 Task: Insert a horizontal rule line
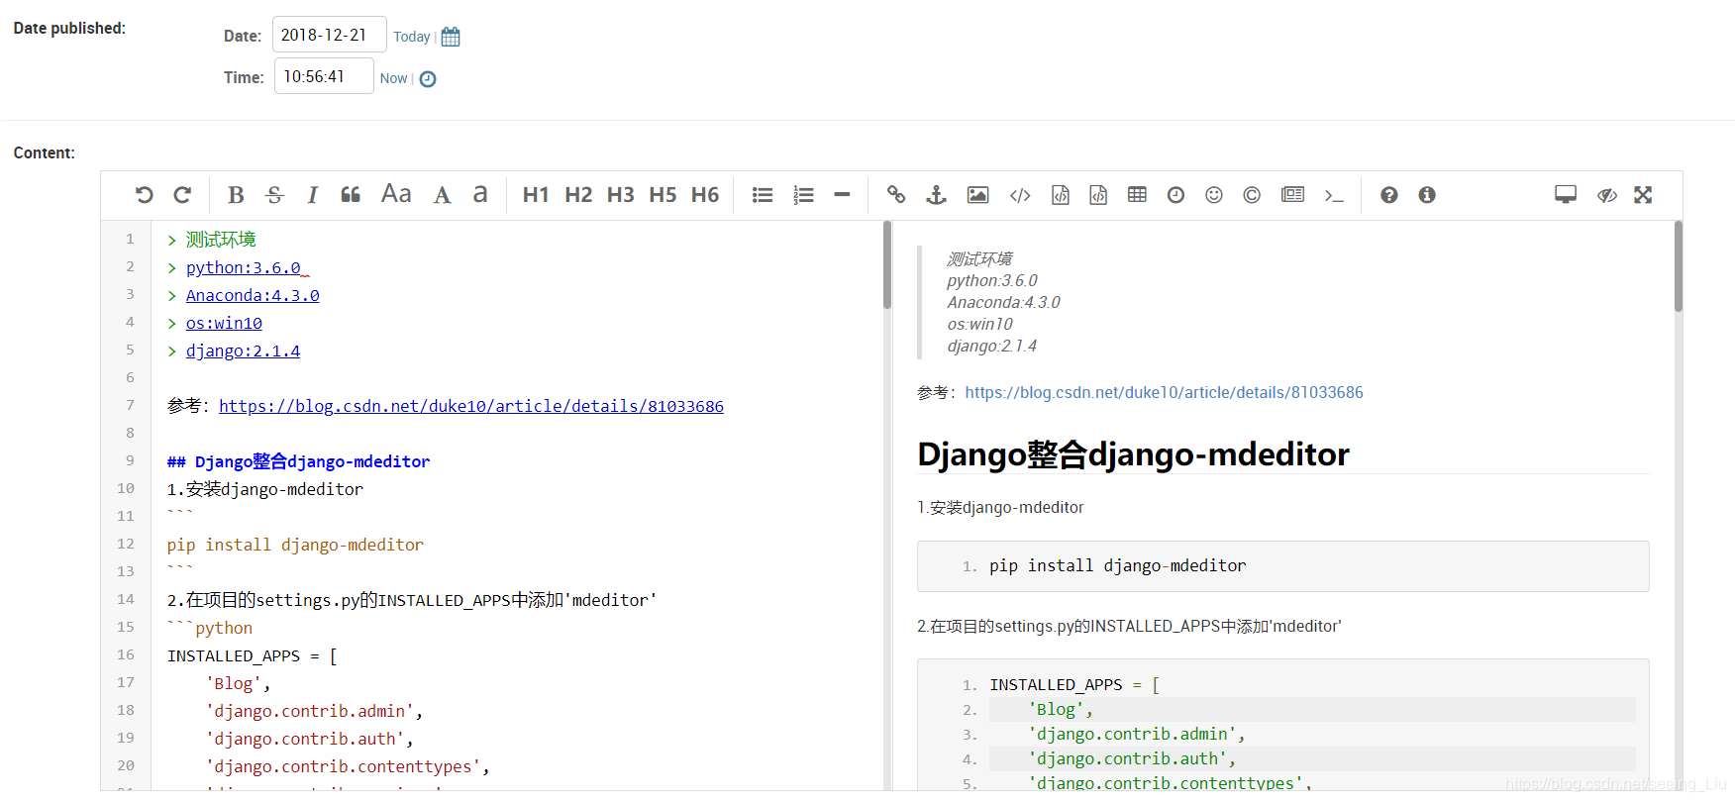(842, 195)
